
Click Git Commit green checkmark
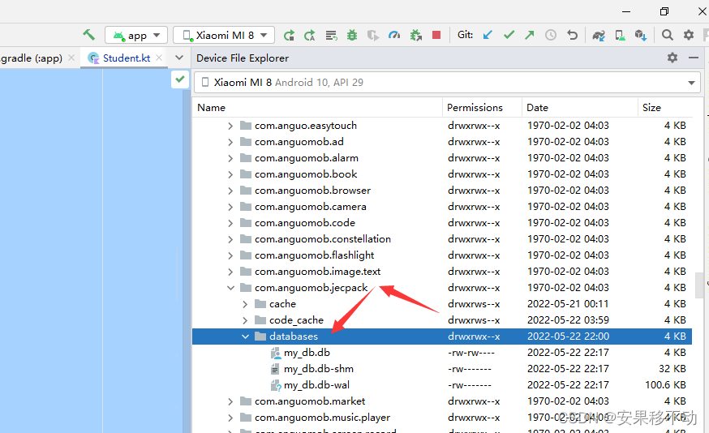coord(509,35)
